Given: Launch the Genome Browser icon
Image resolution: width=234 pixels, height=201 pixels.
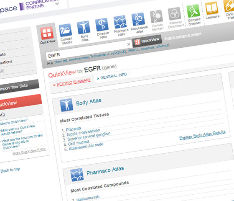Looking at the screenshot, I should coord(193,11).
